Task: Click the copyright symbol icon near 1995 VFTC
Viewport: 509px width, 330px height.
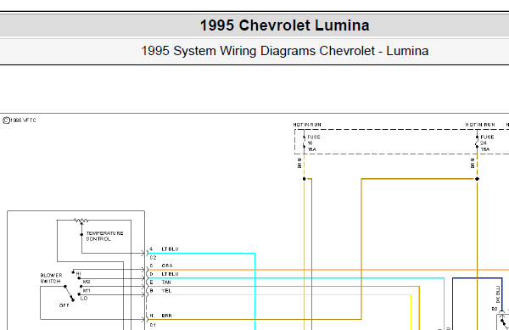Action: 6,120
